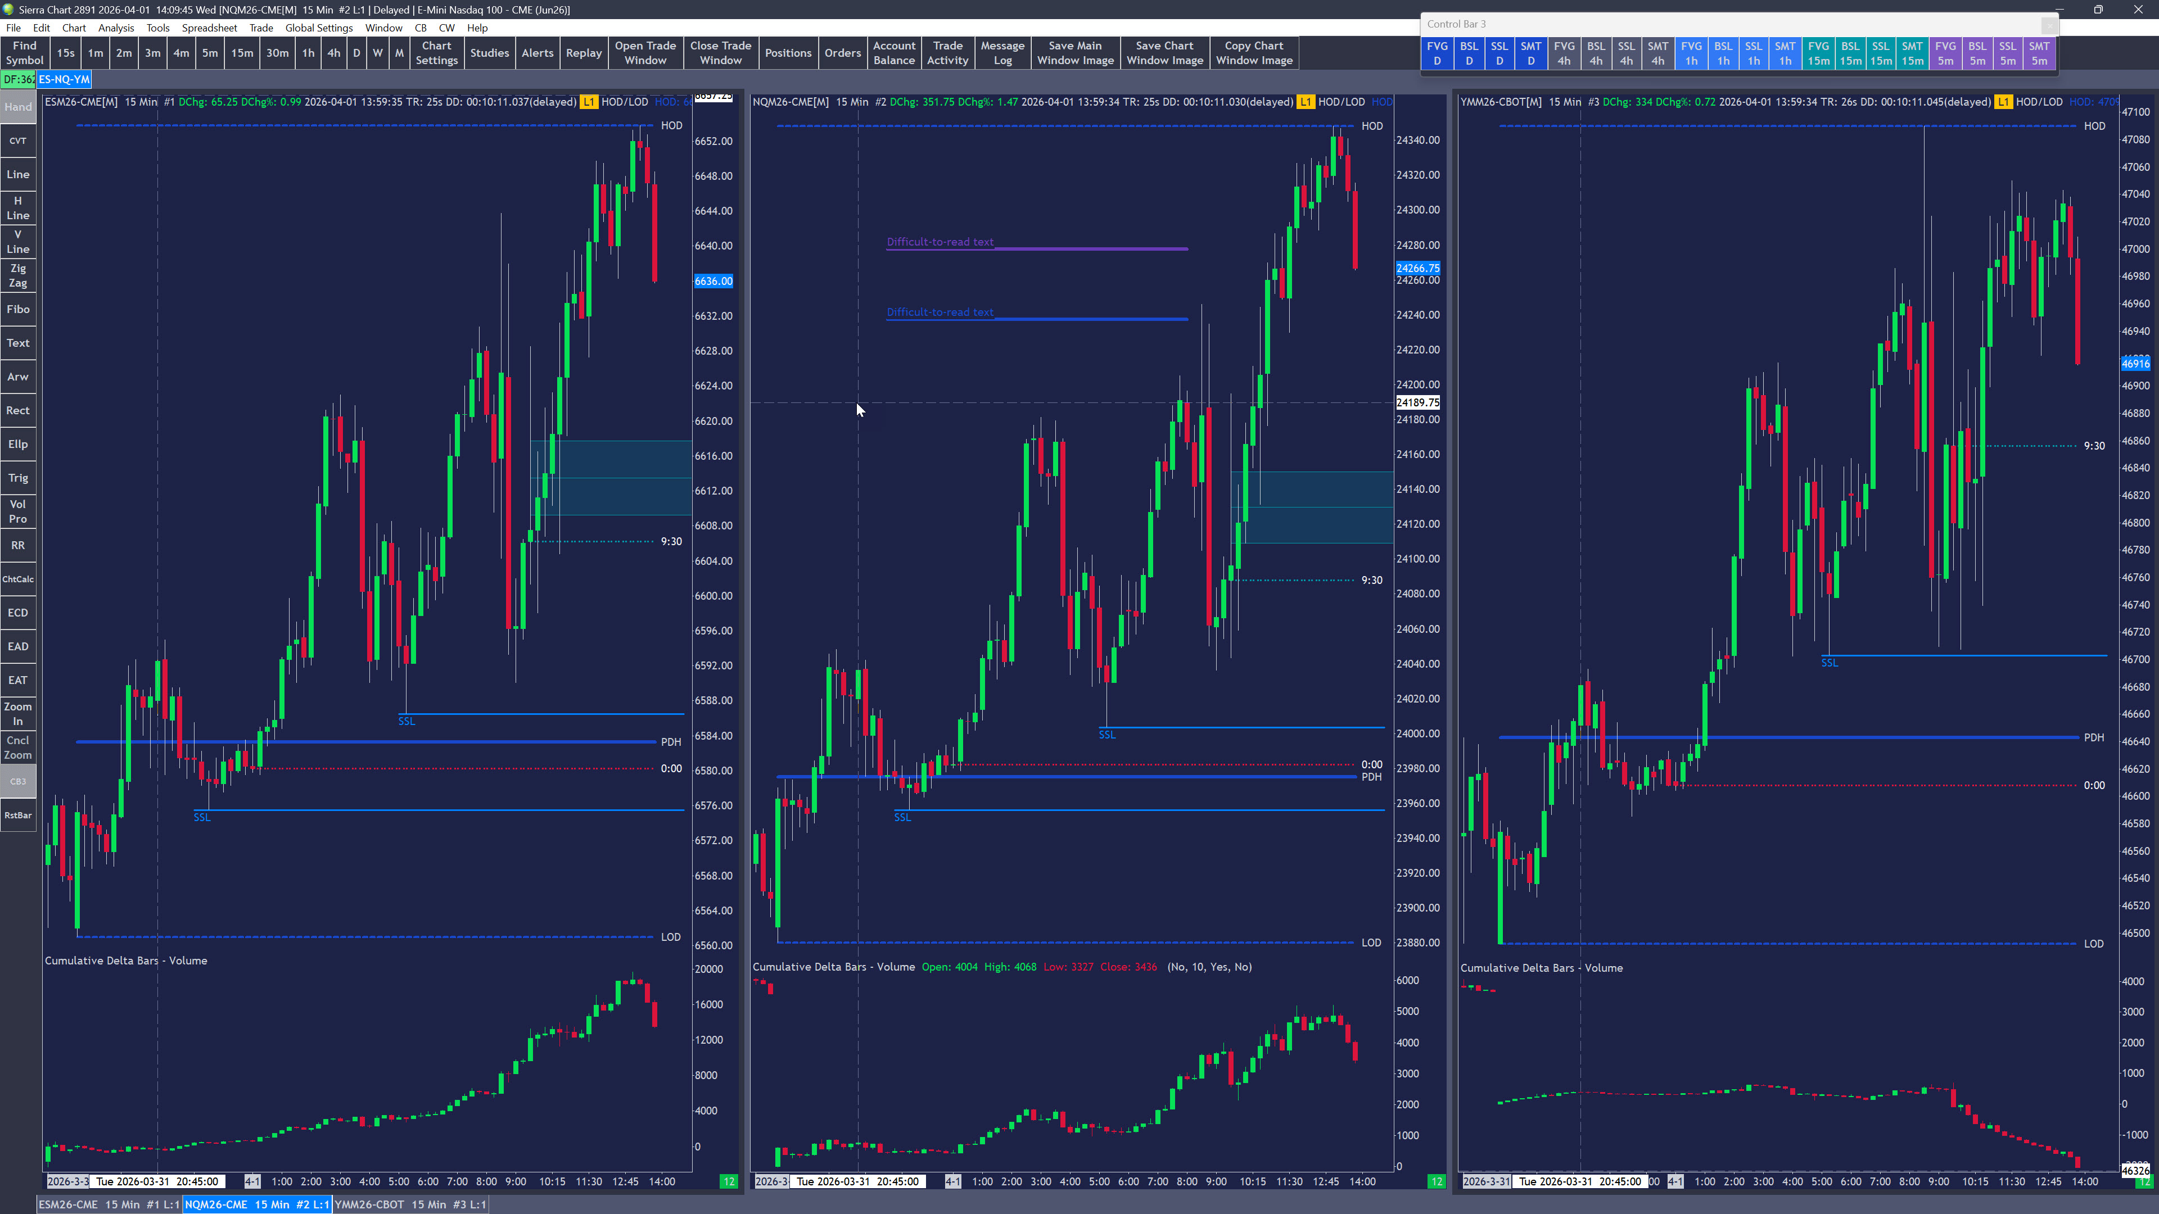Toggle FVG D in Control Bar 3
2159x1214 pixels.
[x=1437, y=53]
